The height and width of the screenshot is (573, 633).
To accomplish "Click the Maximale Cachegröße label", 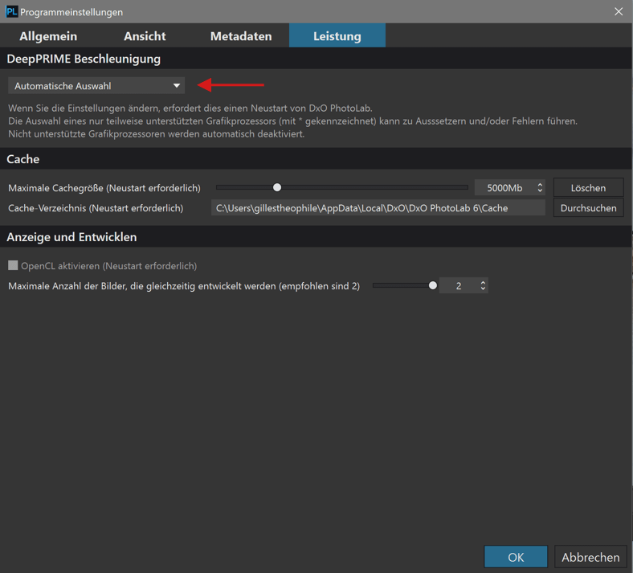I will tap(104, 188).
